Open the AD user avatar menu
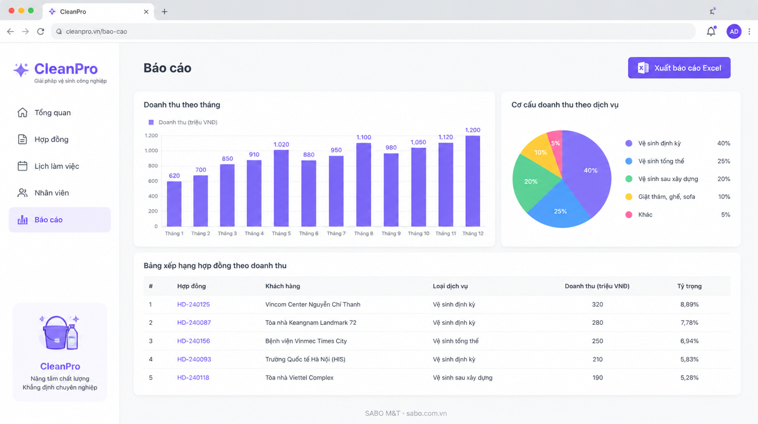The height and width of the screenshot is (424, 758). 734,32
